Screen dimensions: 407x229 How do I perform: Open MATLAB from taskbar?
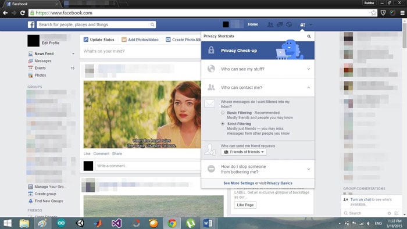(x=98, y=223)
